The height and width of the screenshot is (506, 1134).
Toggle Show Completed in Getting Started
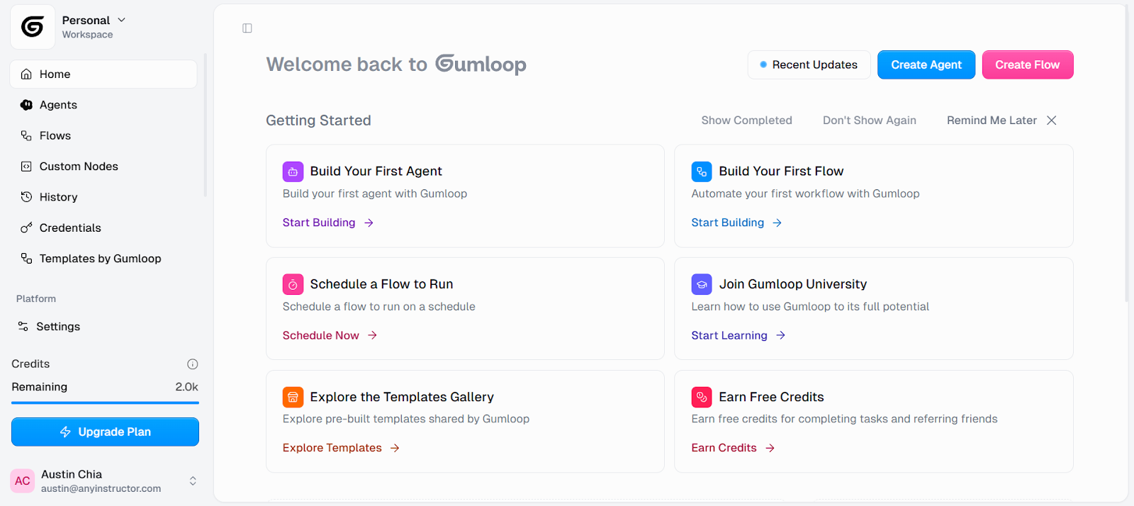click(746, 120)
